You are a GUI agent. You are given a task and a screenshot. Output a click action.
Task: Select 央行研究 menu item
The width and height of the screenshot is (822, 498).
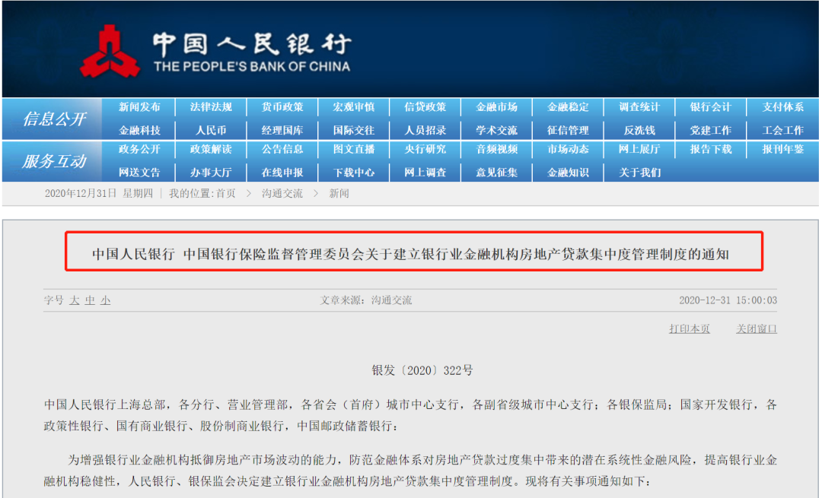(x=425, y=149)
